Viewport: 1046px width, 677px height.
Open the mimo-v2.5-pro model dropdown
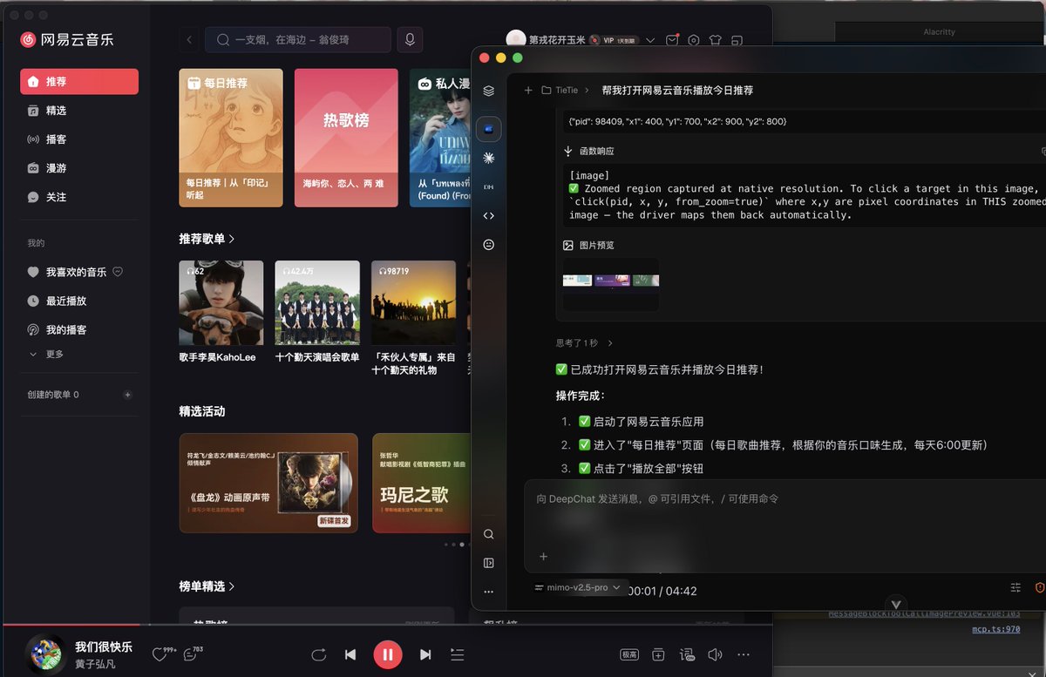(578, 587)
